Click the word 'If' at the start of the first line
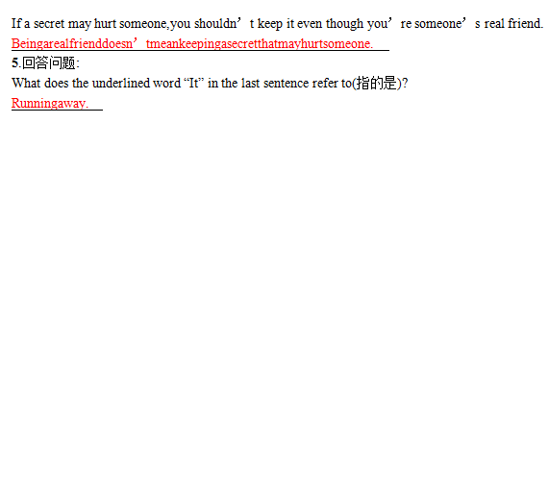The width and height of the screenshot is (549, 494). pos(16,24)
